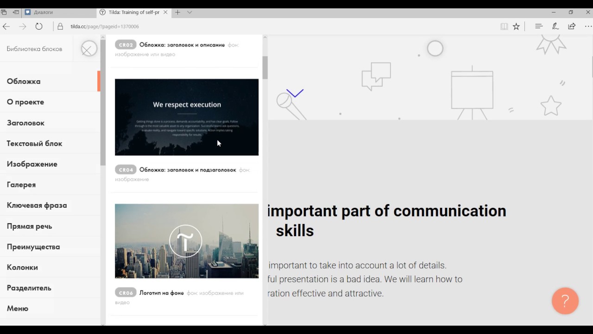The image size is (593, 334).
Task: Close the block library panel
Action: [x=89, y=49]
